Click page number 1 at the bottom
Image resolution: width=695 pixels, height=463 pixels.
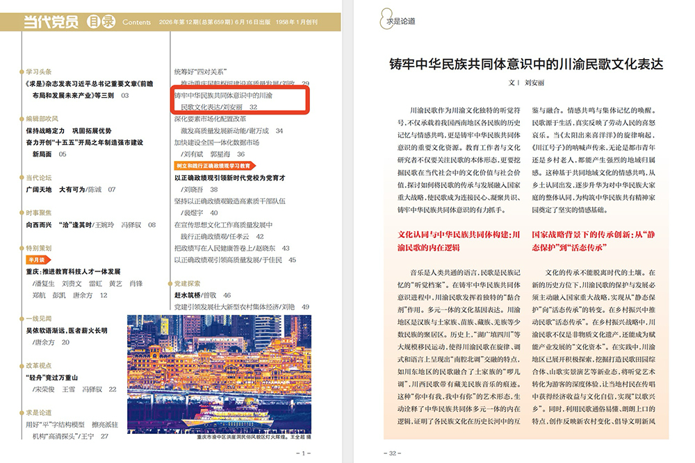pos(303,453)
